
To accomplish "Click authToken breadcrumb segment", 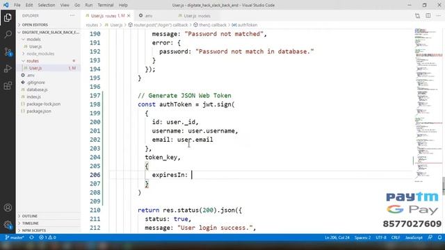I will tap(245, 25).
